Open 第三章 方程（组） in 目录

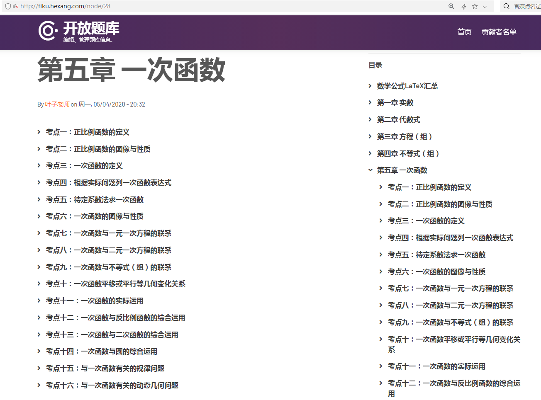click(406, 136)
